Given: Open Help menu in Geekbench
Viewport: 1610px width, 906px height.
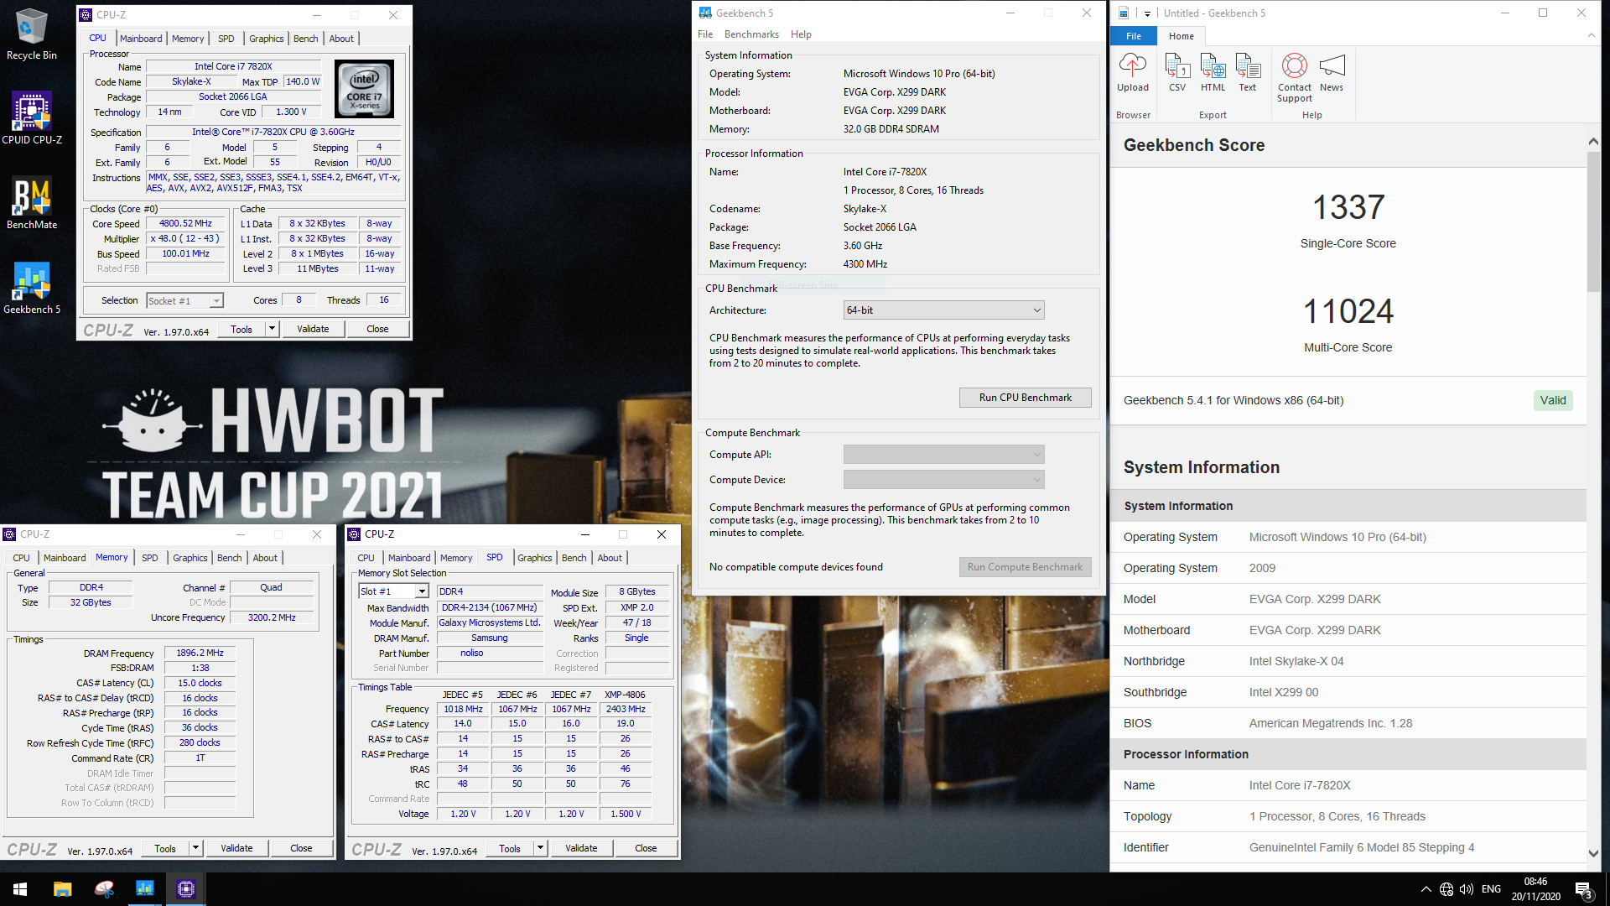Looking at the screenshot, I should [x=801, y=34].
